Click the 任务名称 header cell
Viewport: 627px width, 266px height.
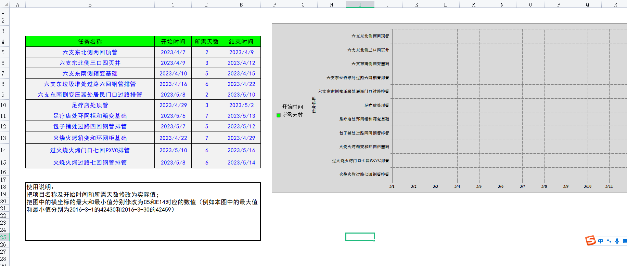90,42
